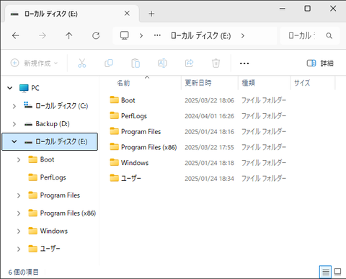Open the address bar ellipsis breadcrumb menu

(157, 35)
